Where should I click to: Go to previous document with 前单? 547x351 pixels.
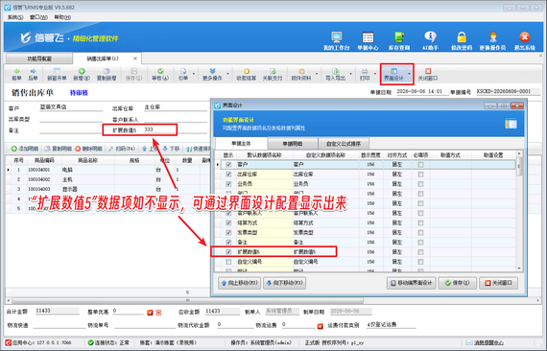pos(16,74)
